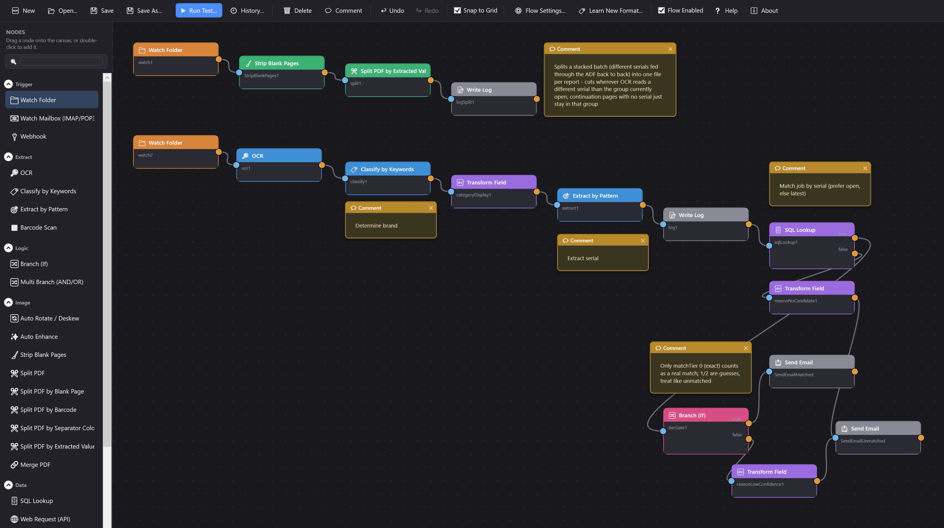This screenshot has width=944, height=528.
Task: Select the OCR canvas node ocr1
Action: point(279,165)
